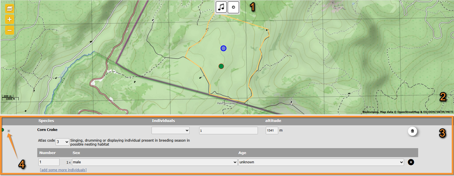The width and height of the screenshot is (454, 176).
Task: Zoom out of the map
Action: click(10, 30)
